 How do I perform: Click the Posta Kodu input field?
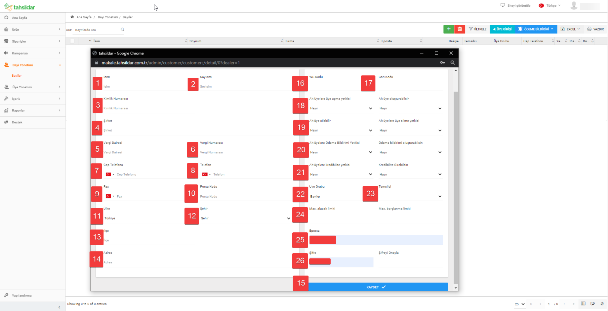245,196
